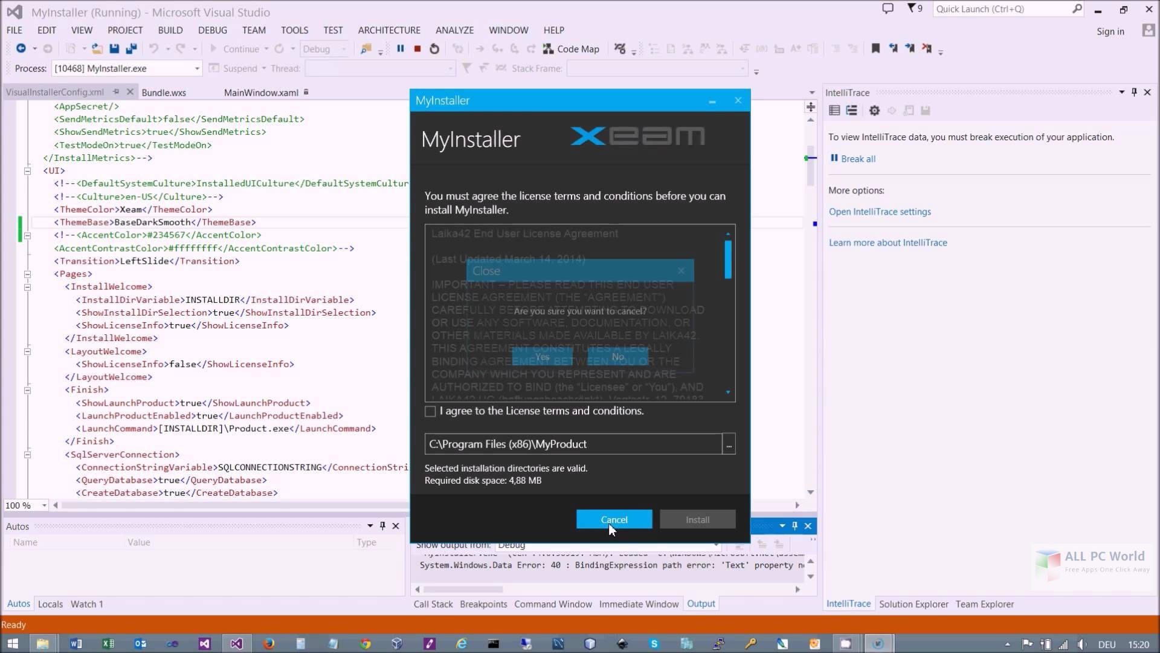
Task: Click Learn more about IntelliTrace link
Action: pyautogui.click(x=888, y=242)
